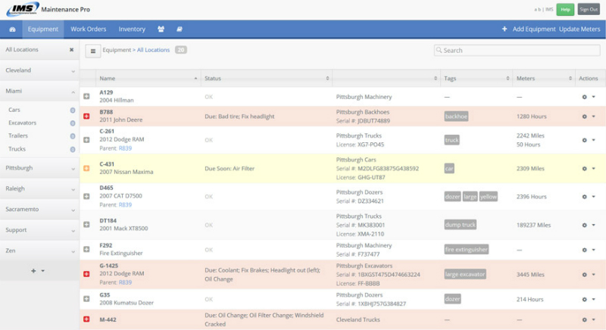Click the hamburger list menu button
Image resolution: width=606 pixels, height=330 pixels.
tap(92, 51)
